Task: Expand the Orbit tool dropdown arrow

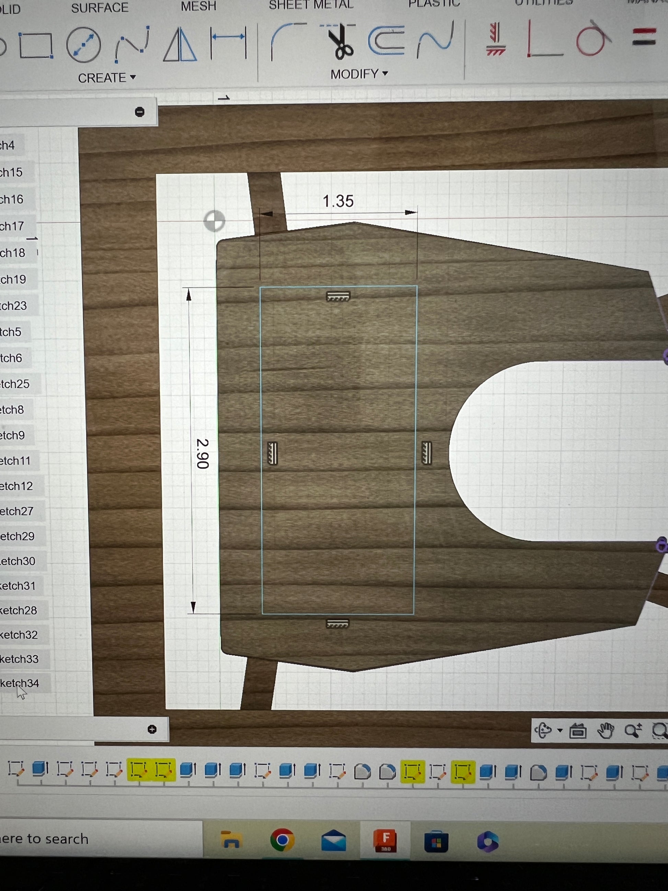Action: 560,730
